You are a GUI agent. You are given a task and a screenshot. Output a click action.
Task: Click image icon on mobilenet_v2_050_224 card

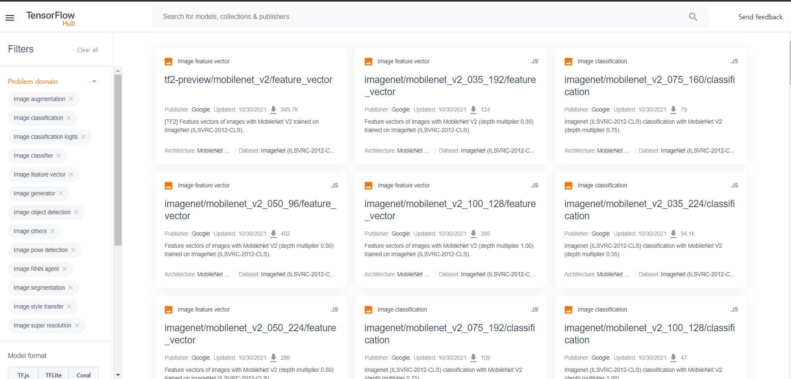(x=169, y=310)
